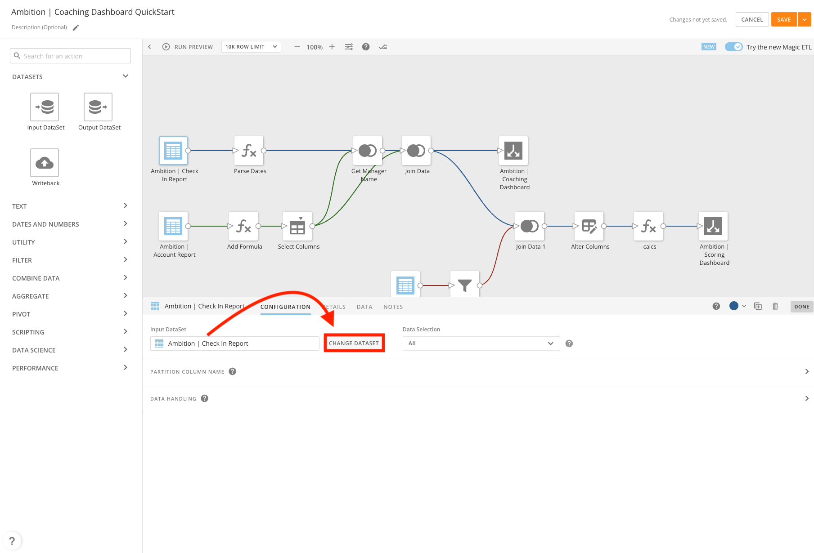Expand the Scripting category
The width and height of the screenshot is (814, 553).
coord(126,332)
